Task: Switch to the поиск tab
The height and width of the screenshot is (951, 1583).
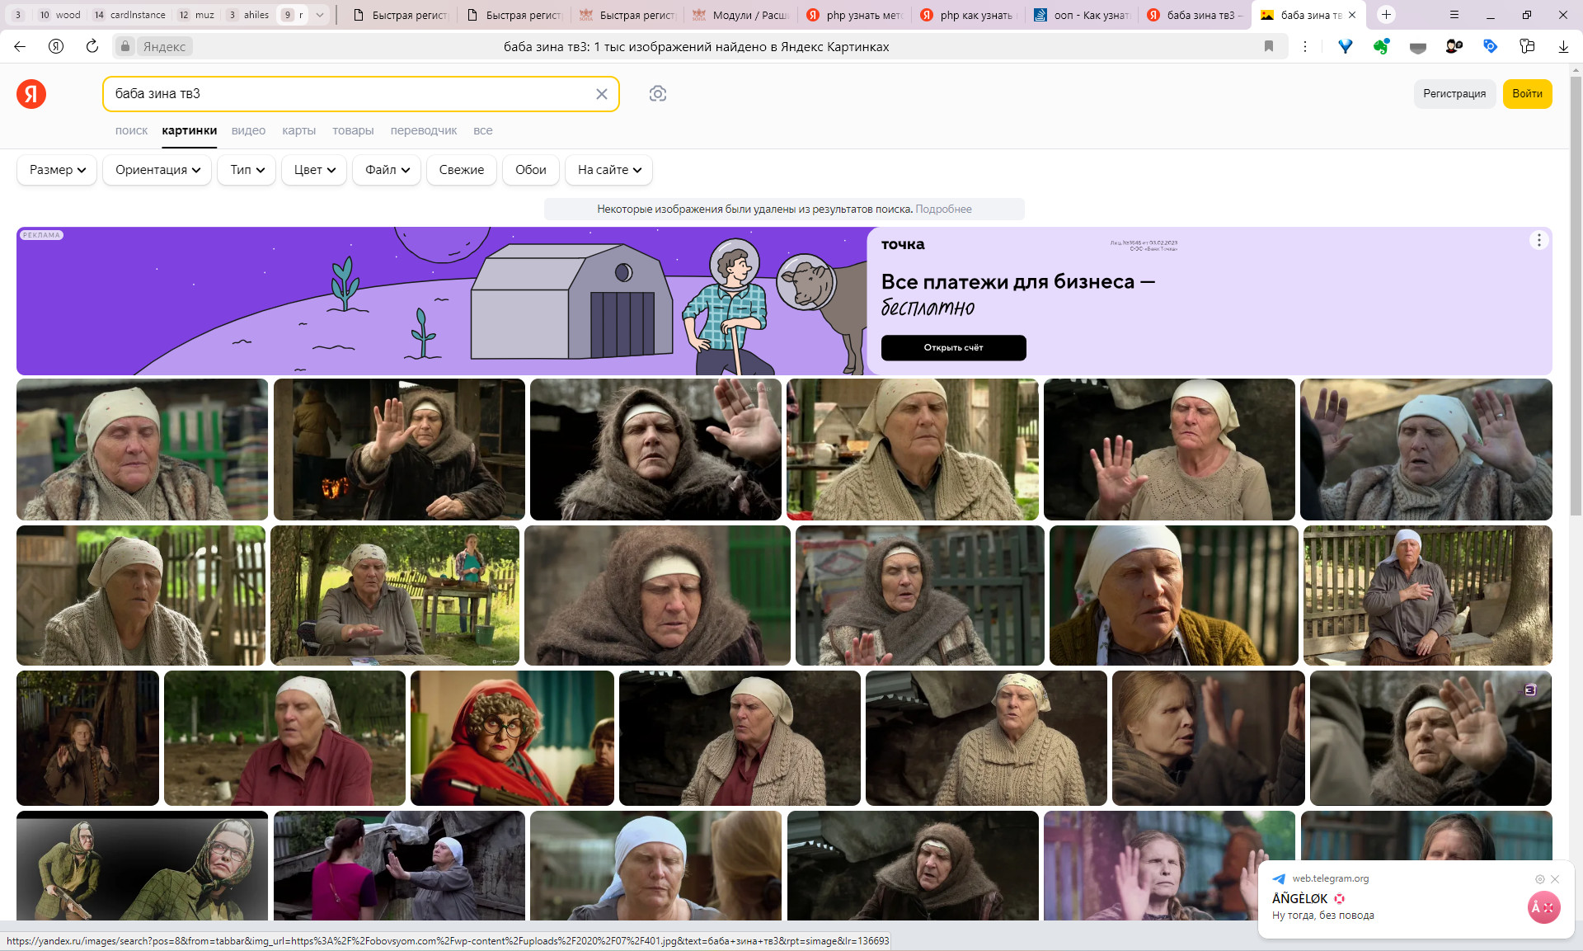Action: [x=131, y=130]
